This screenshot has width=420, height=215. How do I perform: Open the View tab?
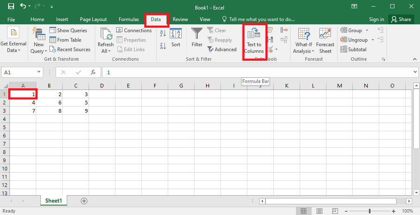[205, 19]
